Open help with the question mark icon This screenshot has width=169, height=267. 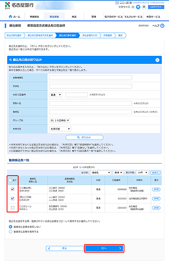pyautogui.click(x=162, y=26)
